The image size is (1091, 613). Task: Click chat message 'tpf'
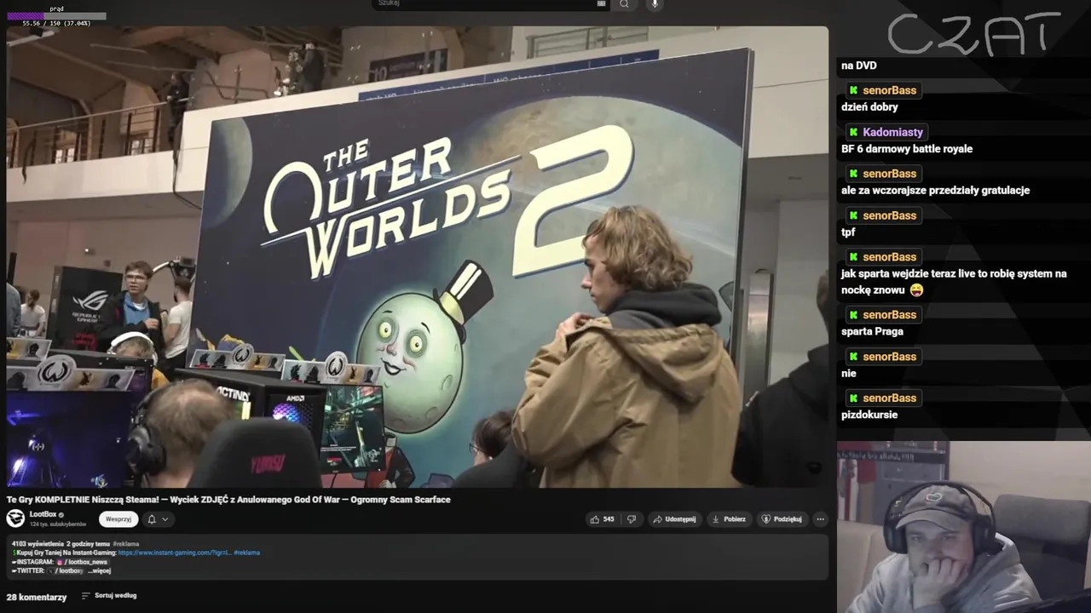pyautogui.click(x=848, y=232)
